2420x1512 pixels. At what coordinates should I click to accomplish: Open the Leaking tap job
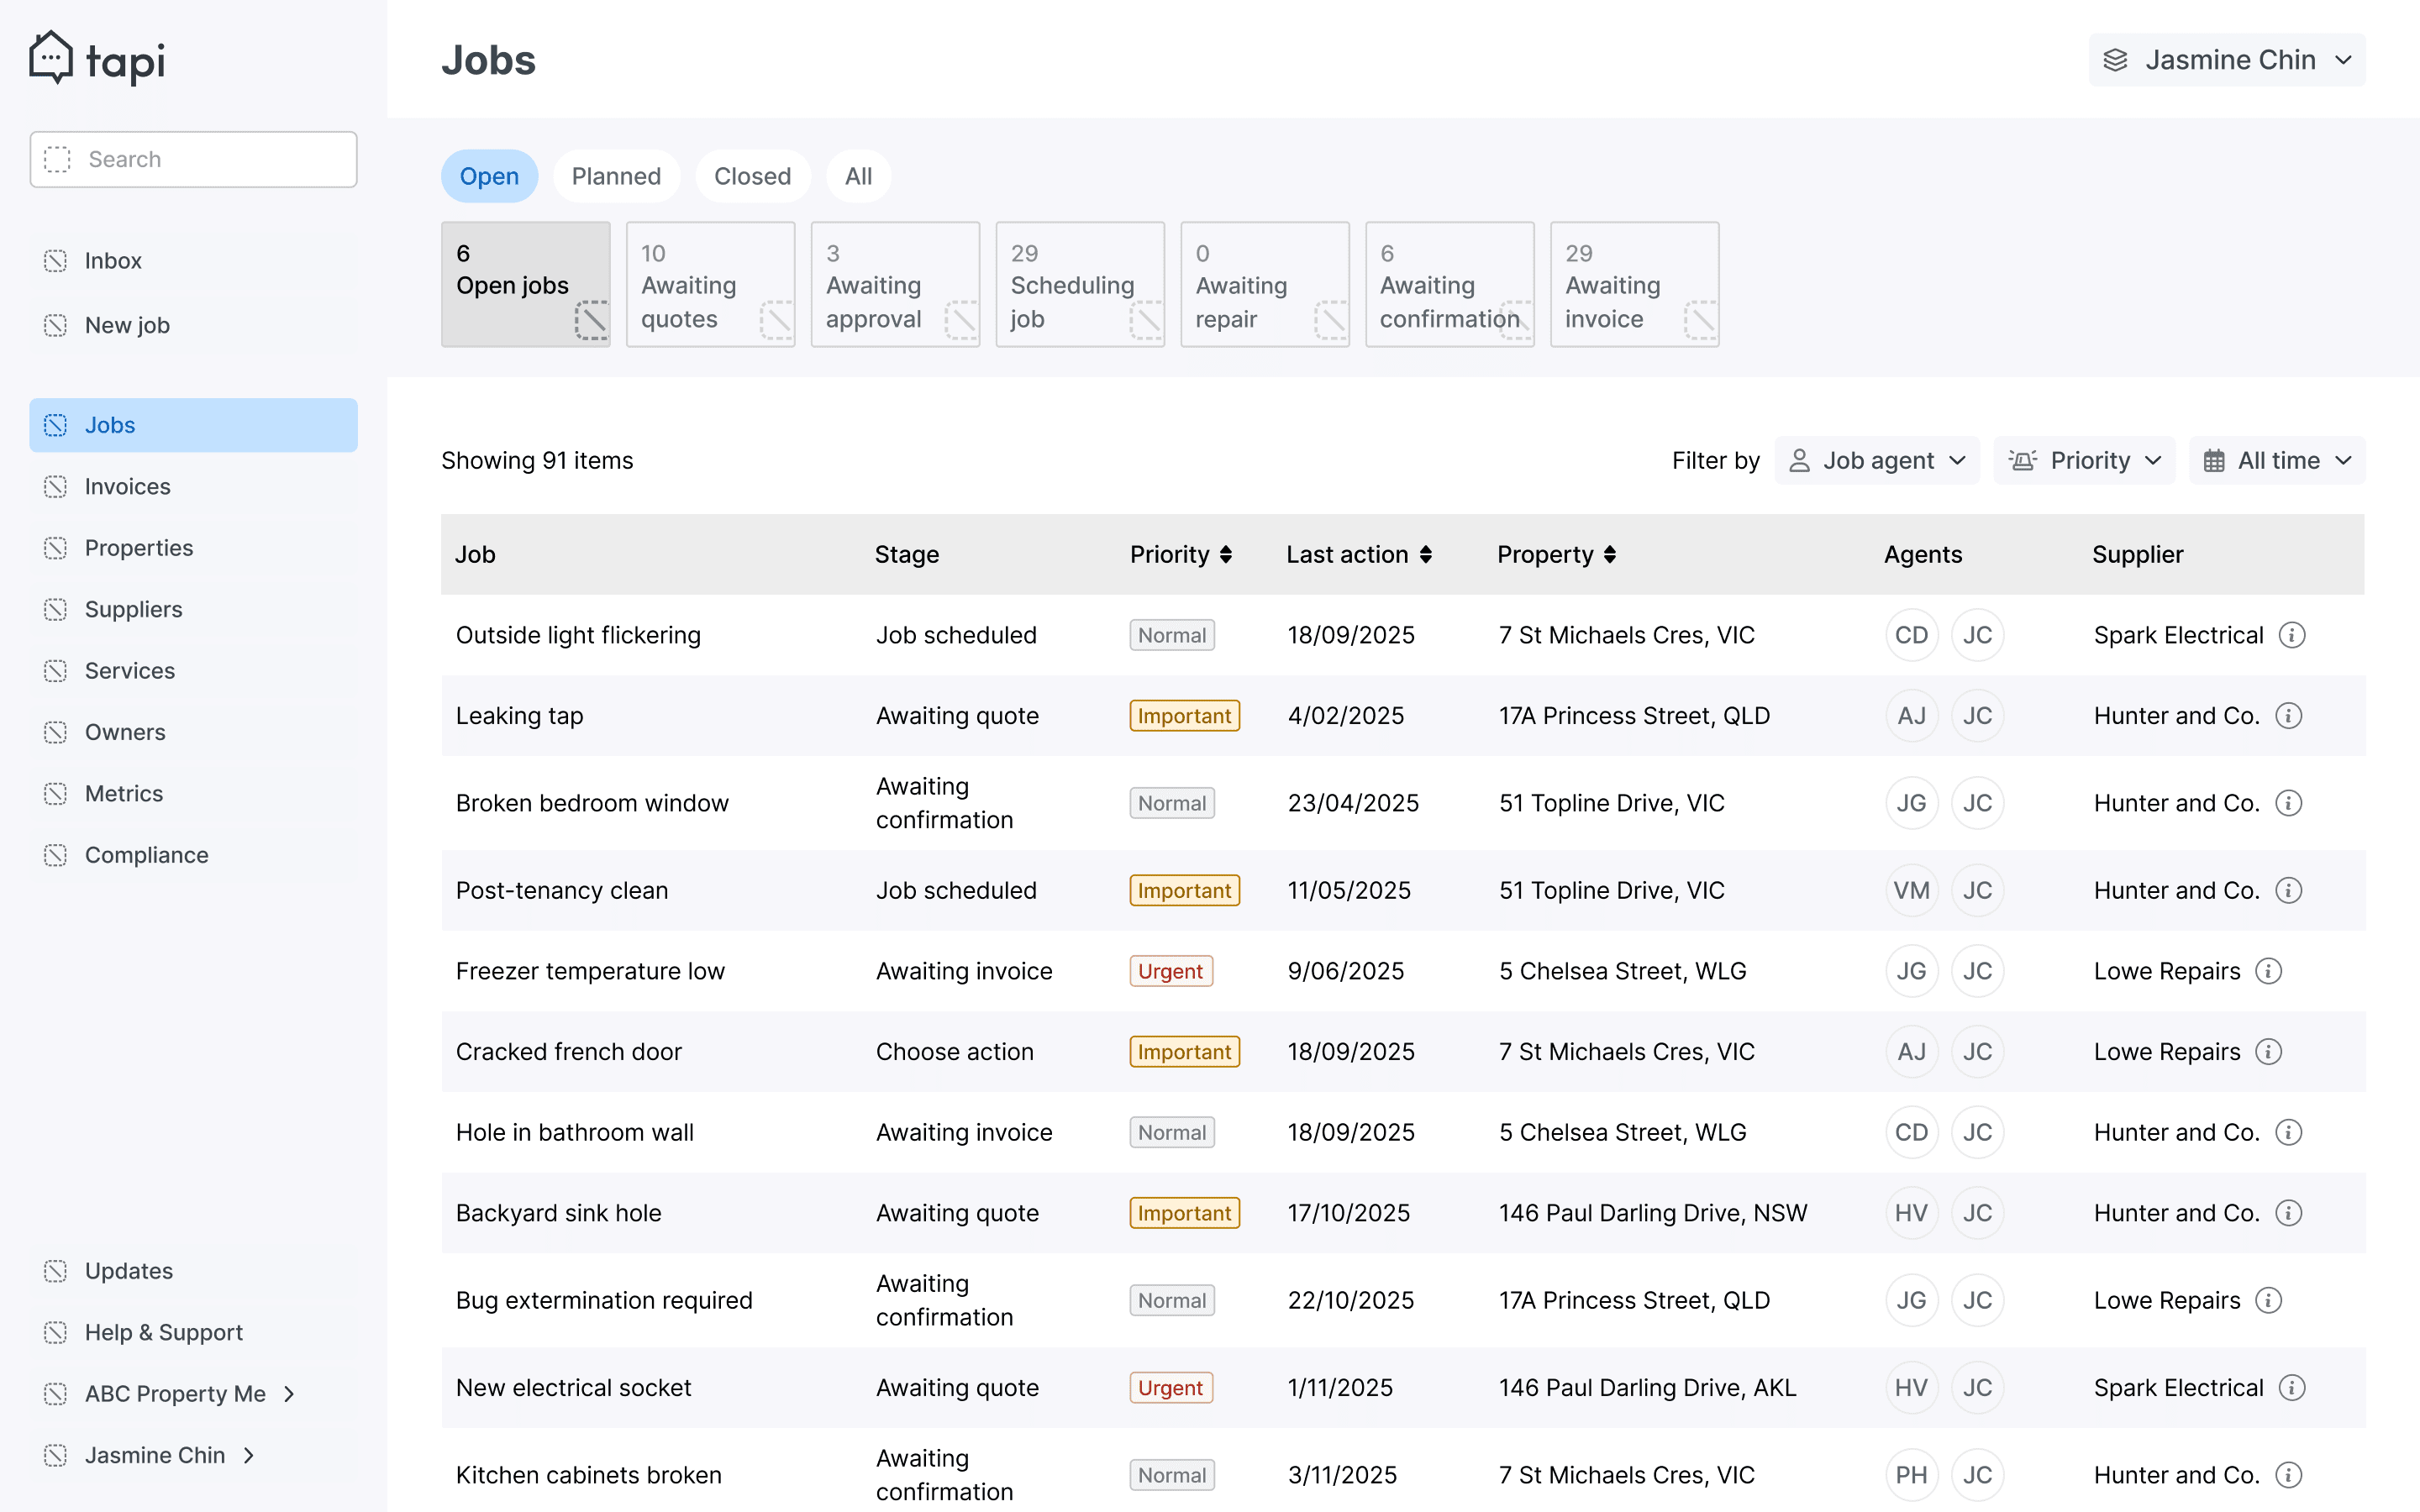click(x=519, y=716)
